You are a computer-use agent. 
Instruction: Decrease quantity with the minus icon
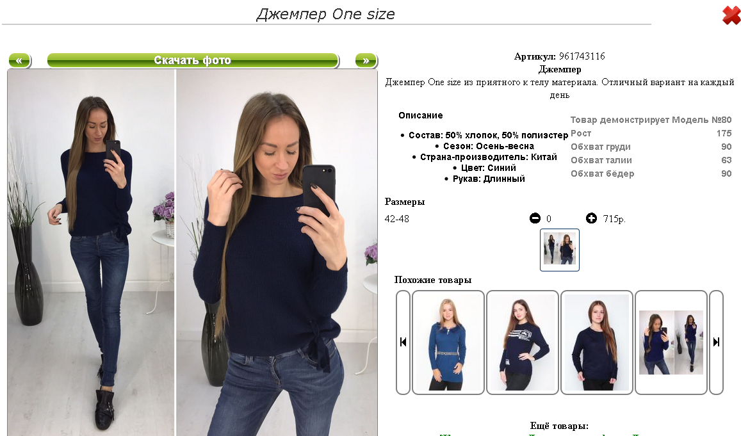pyautogui.click(x=535, y=218)
